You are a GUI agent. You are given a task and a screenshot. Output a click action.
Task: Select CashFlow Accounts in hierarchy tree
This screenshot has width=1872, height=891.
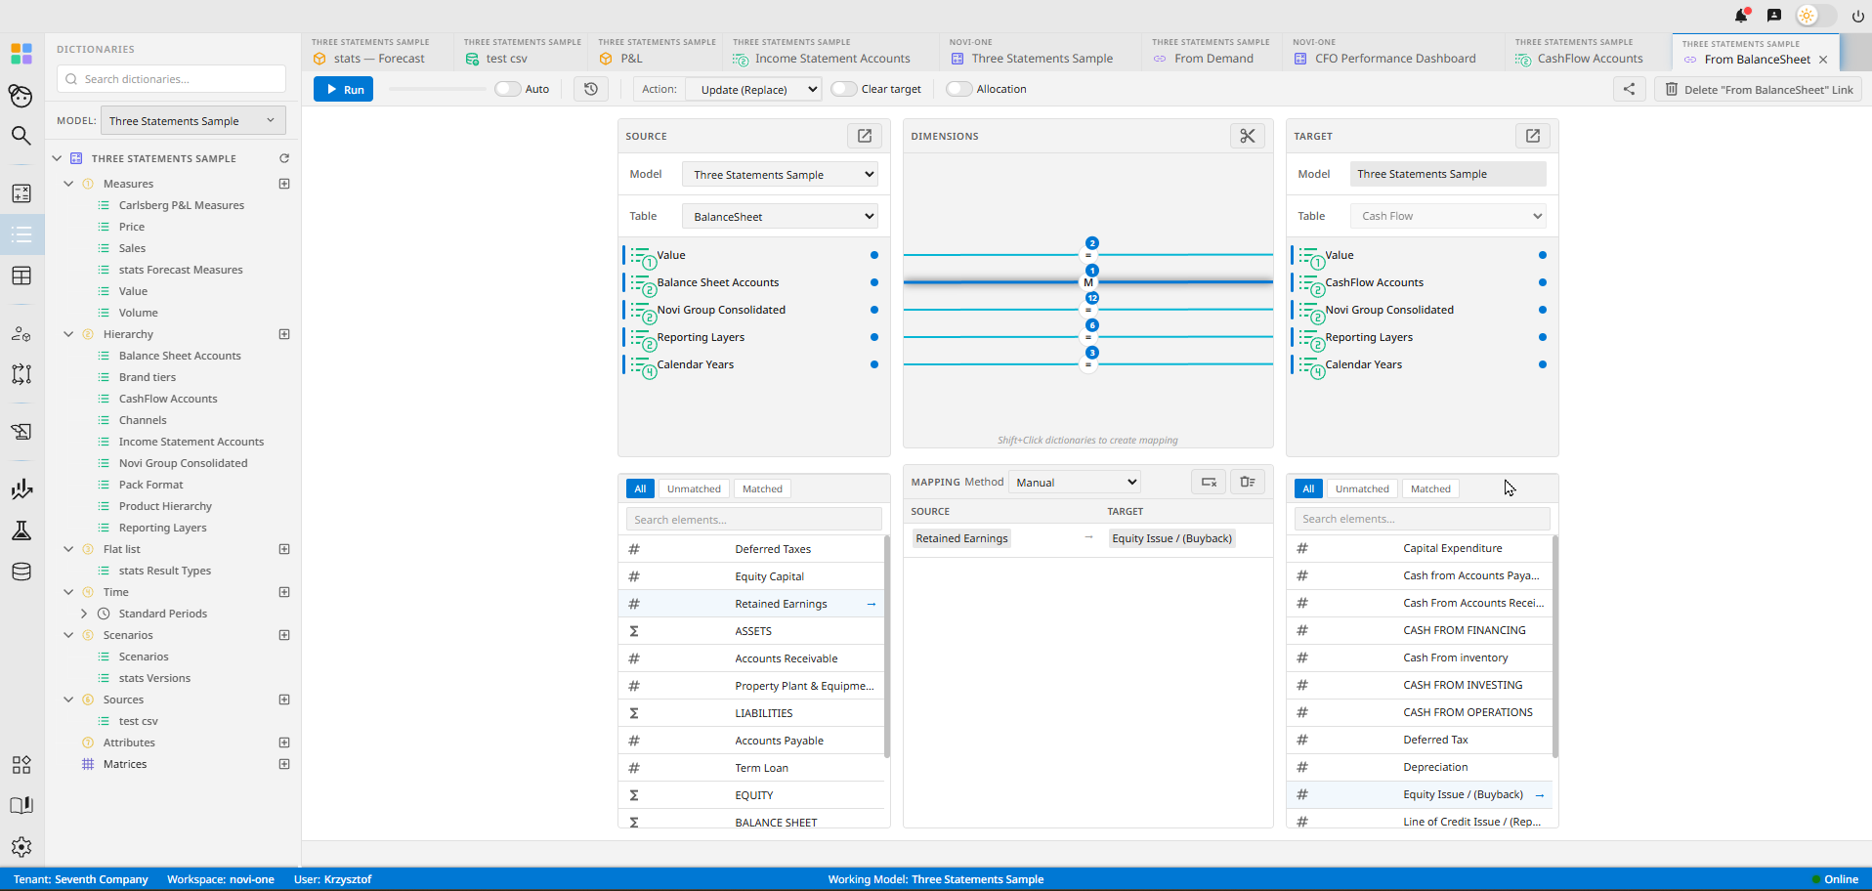[x=168, y=399]
